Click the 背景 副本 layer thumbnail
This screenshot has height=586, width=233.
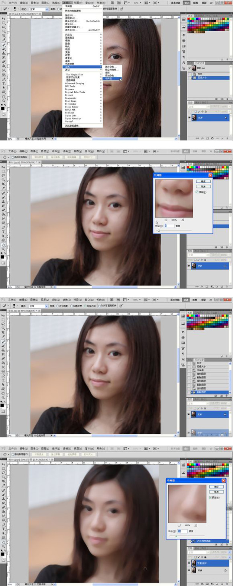point(194,563)
